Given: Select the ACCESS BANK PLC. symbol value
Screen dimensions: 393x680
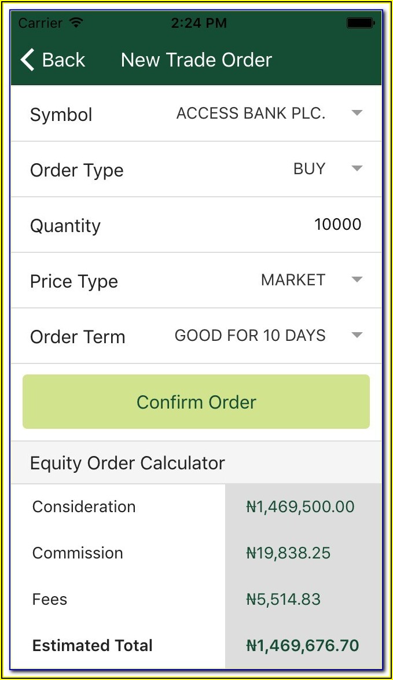Looking at the screenshot, I should (251, 113).
